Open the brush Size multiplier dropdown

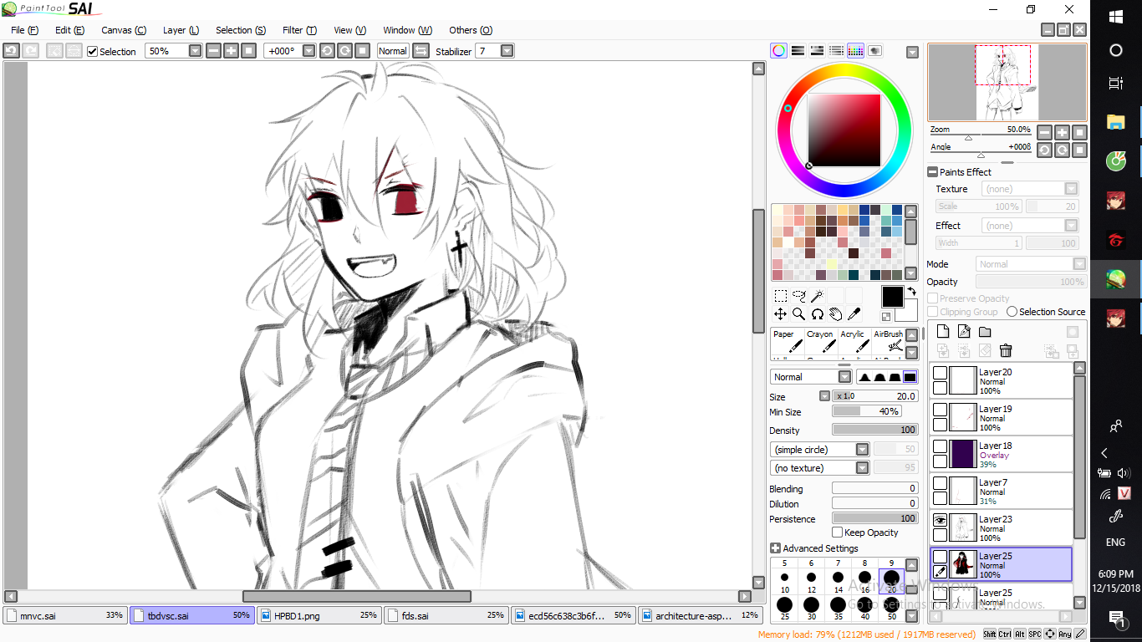pyautogui.click(x=824, y=396)
